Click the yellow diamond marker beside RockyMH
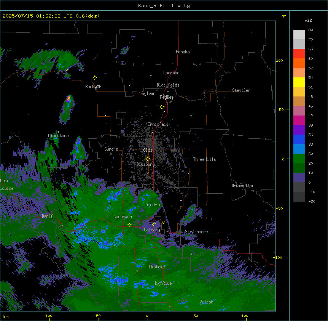Screen dimensions: 328x321 click(x=95, y=78)
